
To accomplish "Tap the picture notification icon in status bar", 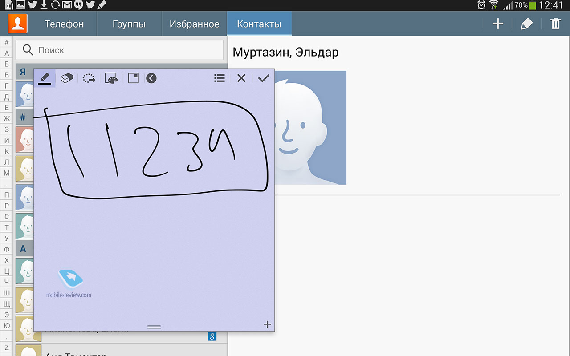I will [20, 5].
